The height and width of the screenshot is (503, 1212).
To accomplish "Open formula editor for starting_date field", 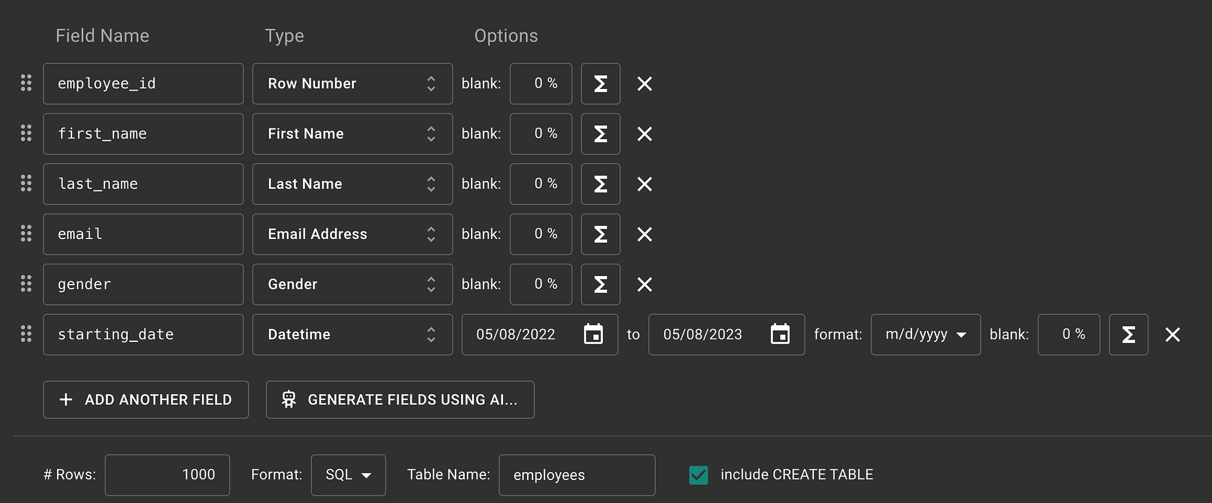I will coord(1128,335).
